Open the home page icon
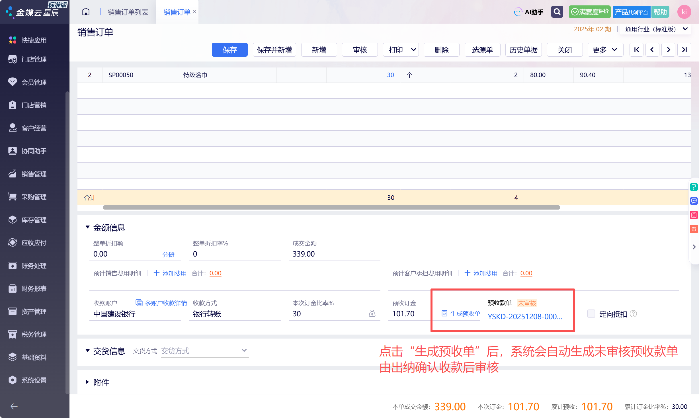The image size is (699, 418). coord(86,12)
